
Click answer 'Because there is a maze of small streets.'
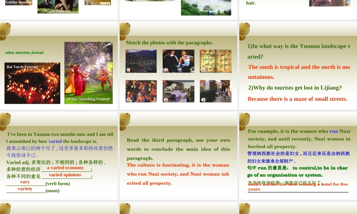tap(297, 99)
